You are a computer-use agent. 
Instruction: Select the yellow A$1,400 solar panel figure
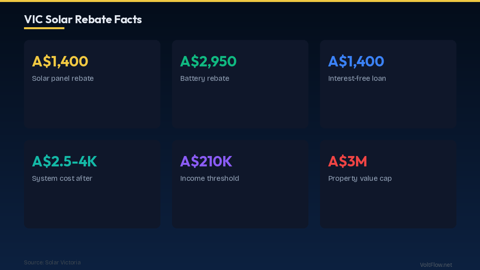[x=60, y=61]
